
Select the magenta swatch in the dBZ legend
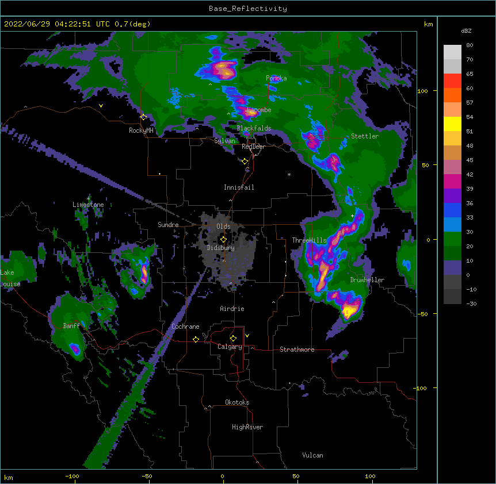tap(452, 181)
